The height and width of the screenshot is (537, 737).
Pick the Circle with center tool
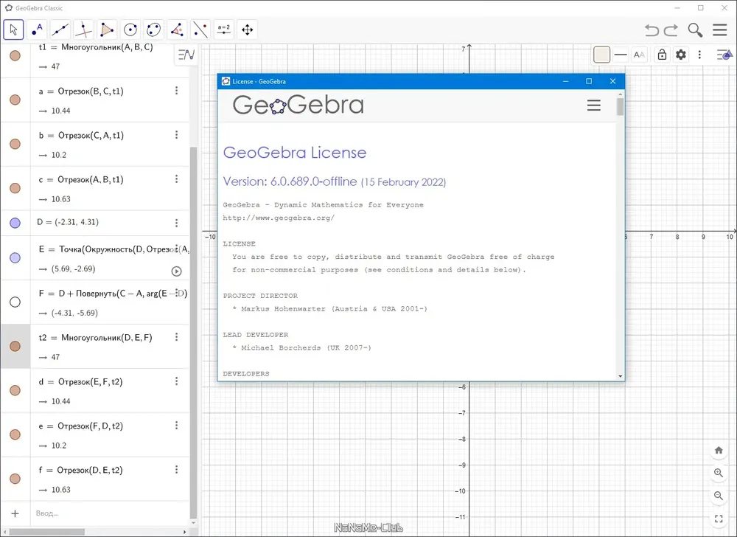coord(130,30)
